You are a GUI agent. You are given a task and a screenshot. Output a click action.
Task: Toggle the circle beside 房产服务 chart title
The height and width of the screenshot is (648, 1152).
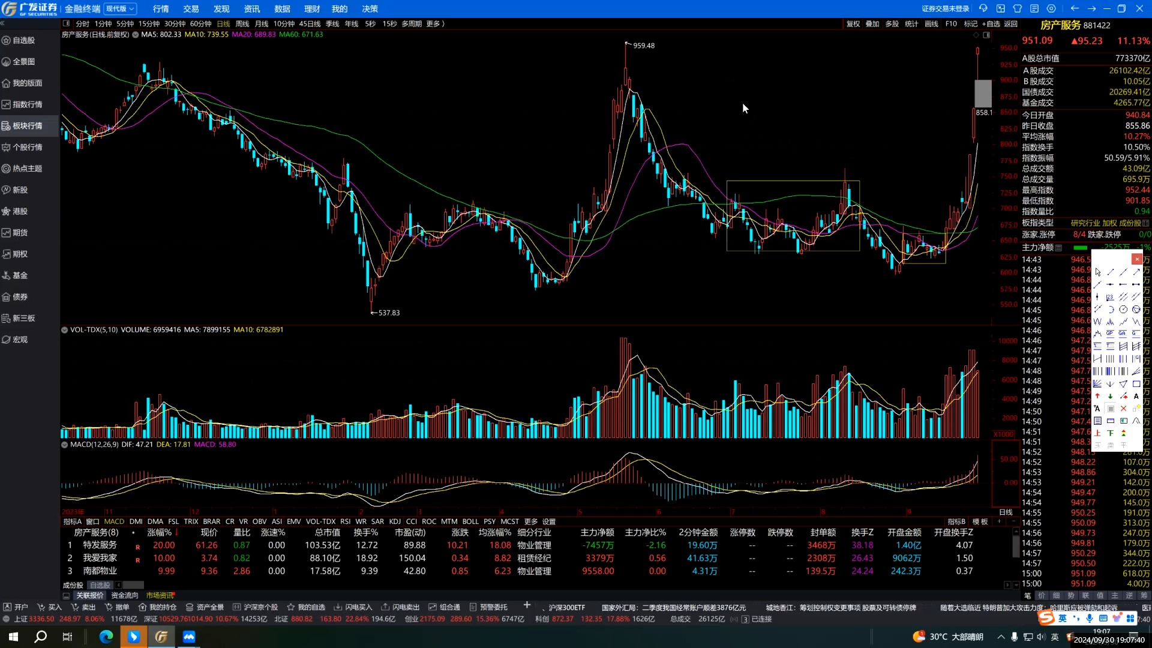click(136, 35)
